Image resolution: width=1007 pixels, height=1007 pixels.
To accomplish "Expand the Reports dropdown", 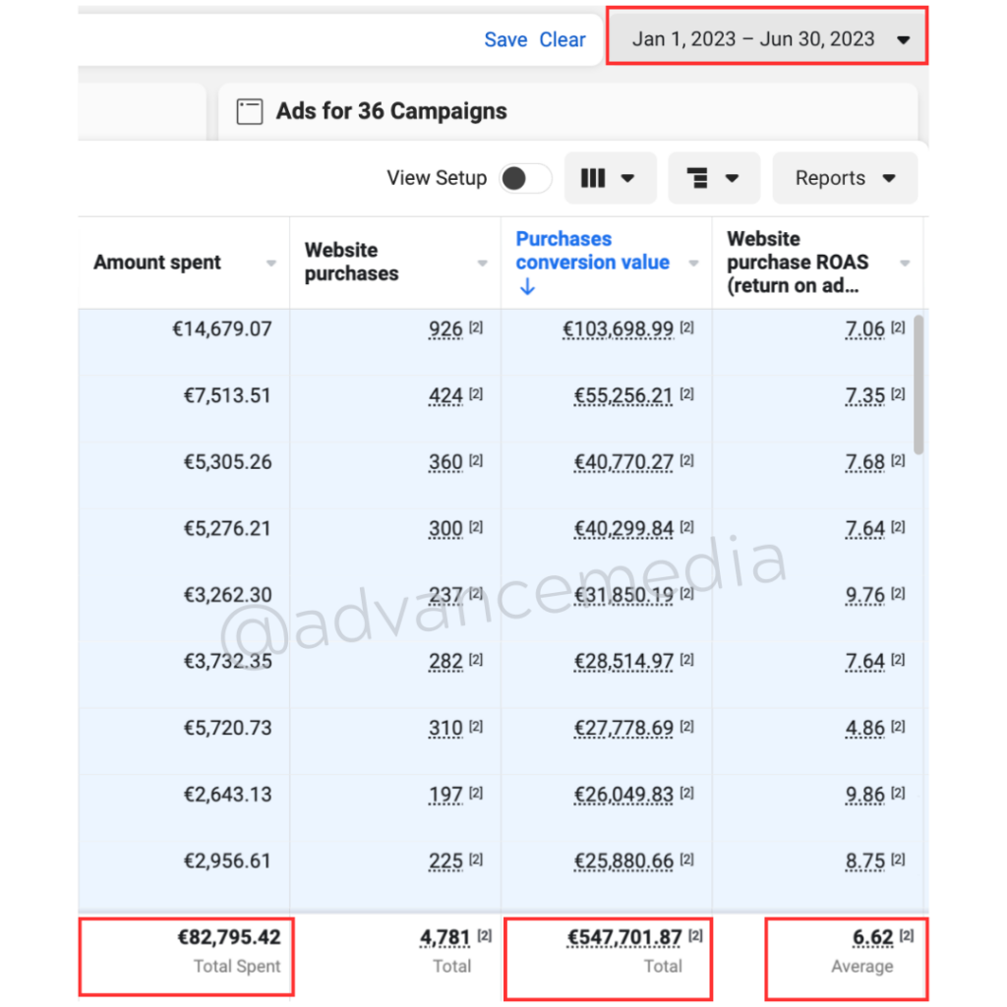I will [x=845, y=178].
